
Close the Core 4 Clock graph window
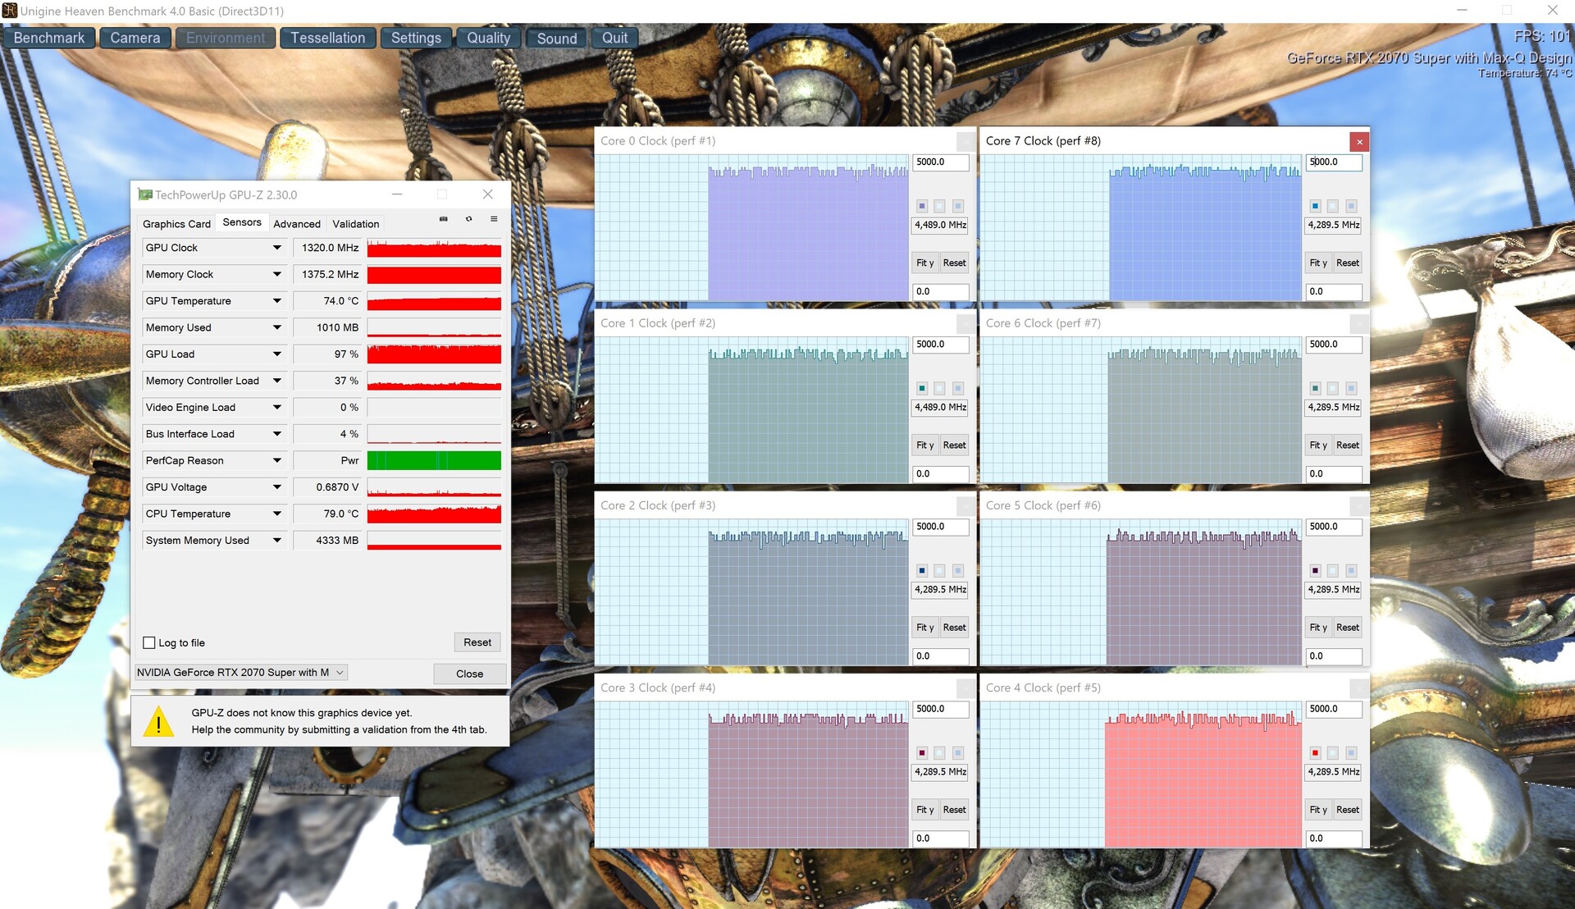click(x=1359, y=687)
